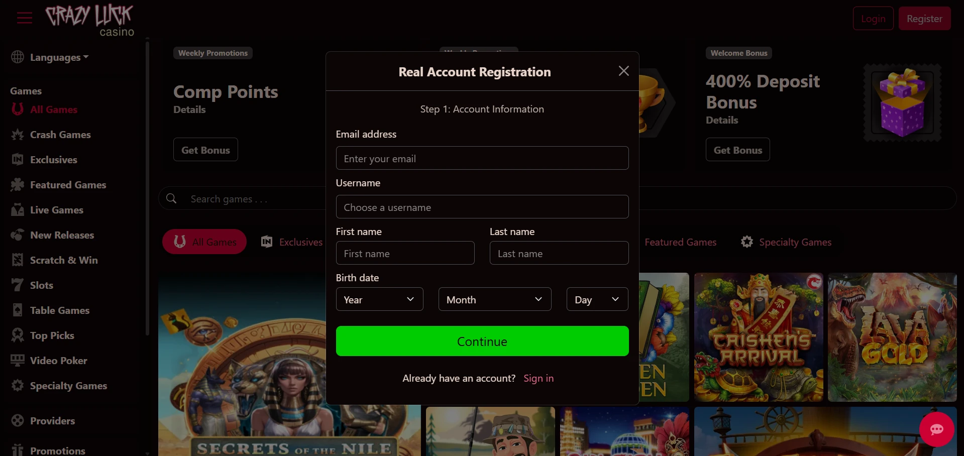Click Details under Comp Points

click(x=189, y=109)
